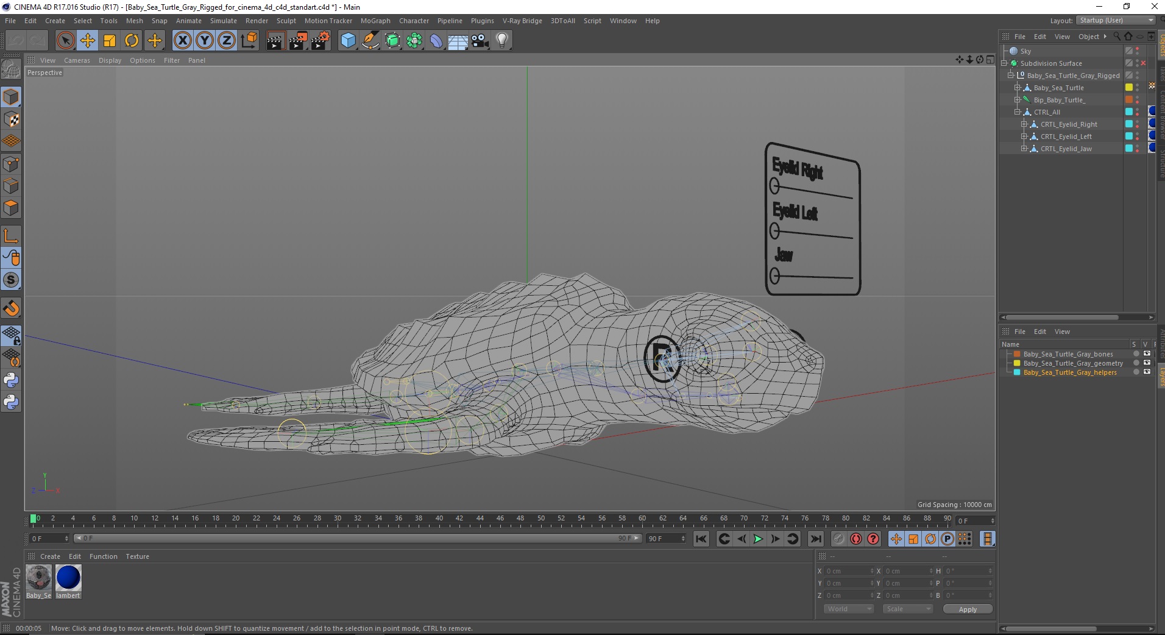
Task: Add a Cube primitive object
Action: (348, 41)
